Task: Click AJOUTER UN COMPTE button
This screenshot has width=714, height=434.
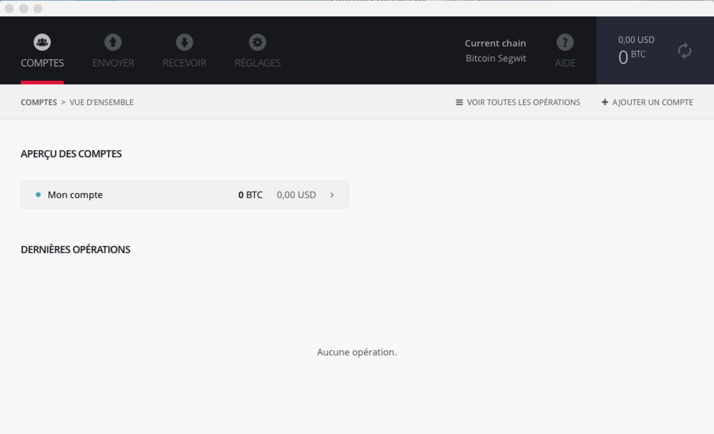Action: coord(652,102)
